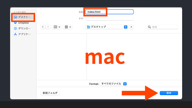Go forward with the right chevron button
The width and height of the screenshot is (192, 108).
48,27
